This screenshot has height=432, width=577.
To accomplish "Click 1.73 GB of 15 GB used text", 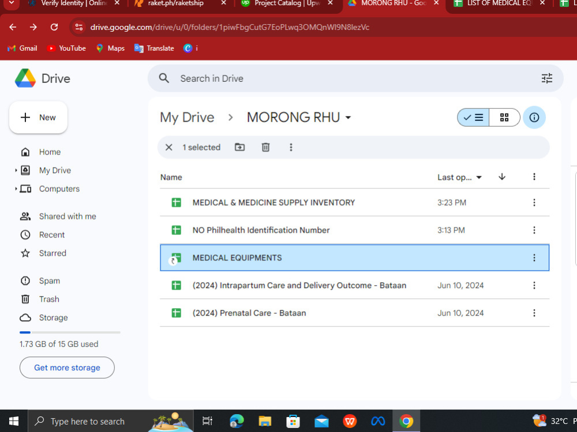I will [59, 344].
